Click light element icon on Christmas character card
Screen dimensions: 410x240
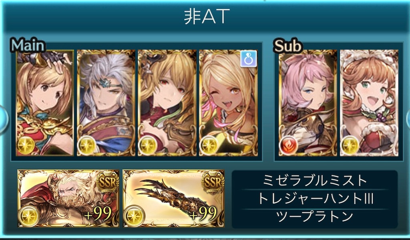click(350, 145)
